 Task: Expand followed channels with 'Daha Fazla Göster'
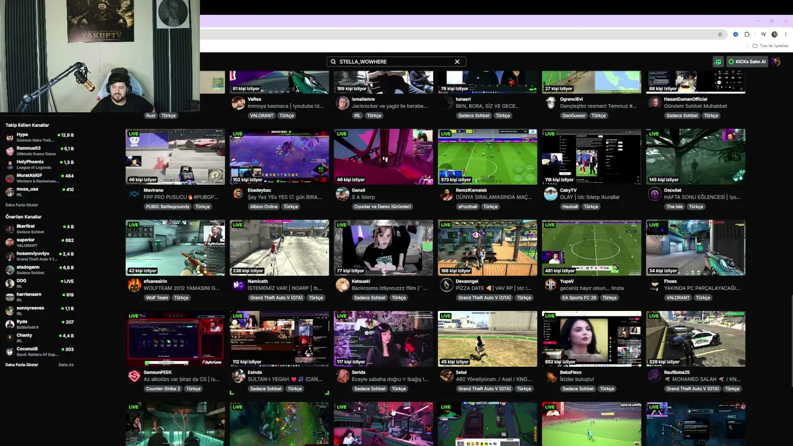coord(22,205)
